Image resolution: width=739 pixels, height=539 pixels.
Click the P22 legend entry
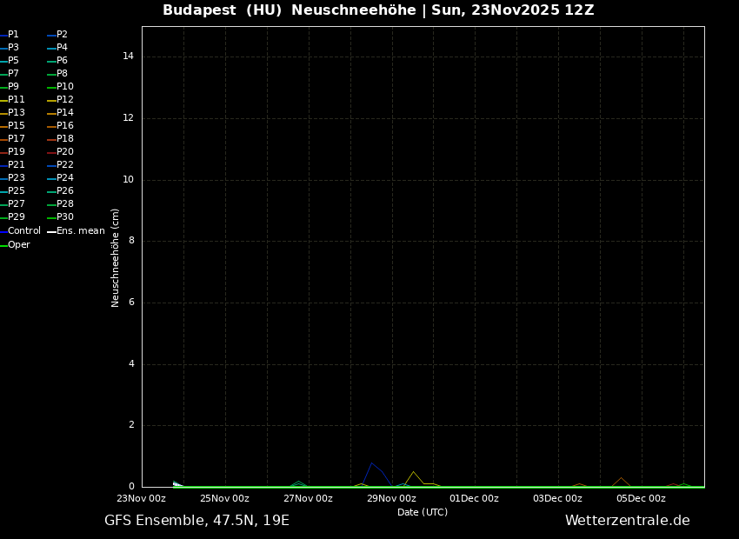[64, 164]
